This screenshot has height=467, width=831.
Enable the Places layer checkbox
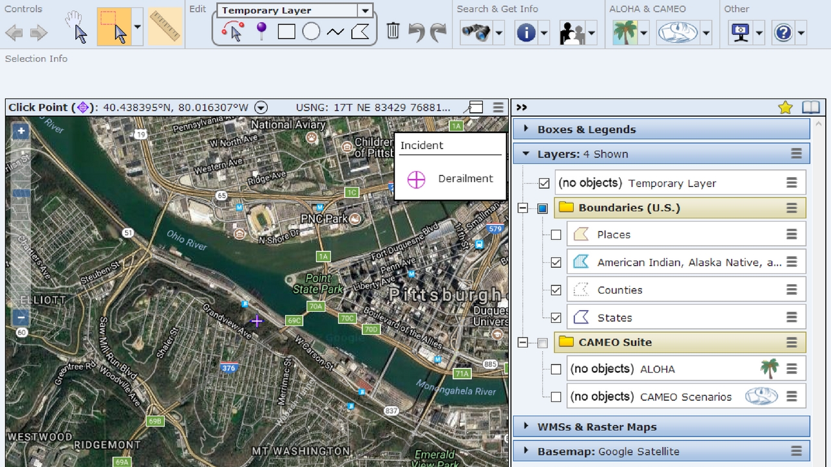(x=556, y=235)
